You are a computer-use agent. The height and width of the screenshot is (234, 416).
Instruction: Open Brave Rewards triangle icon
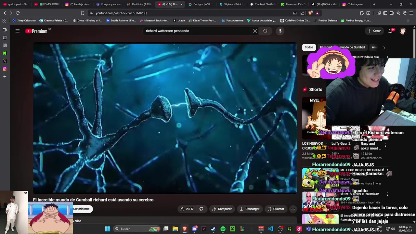pos(317,13)
